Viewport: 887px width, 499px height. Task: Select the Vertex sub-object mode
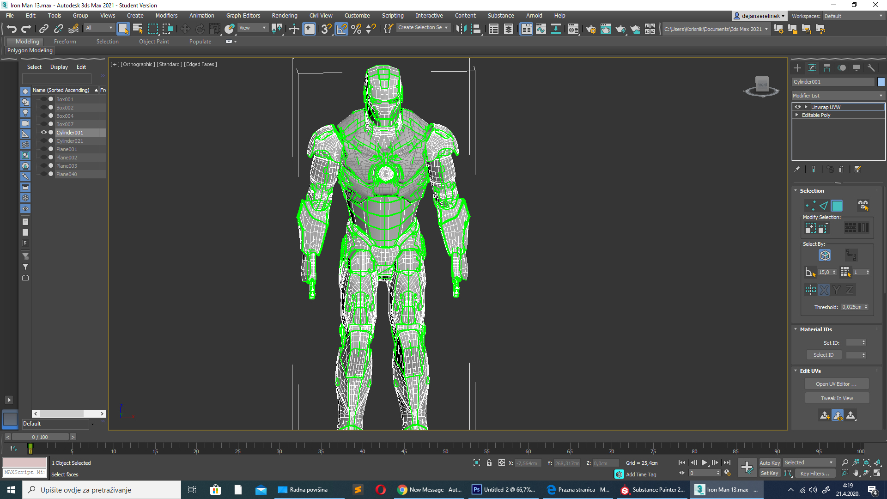[810, 205]
